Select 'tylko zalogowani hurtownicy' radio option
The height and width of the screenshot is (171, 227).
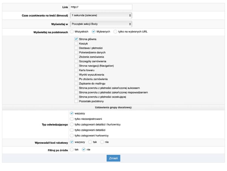tap(72, 135)
